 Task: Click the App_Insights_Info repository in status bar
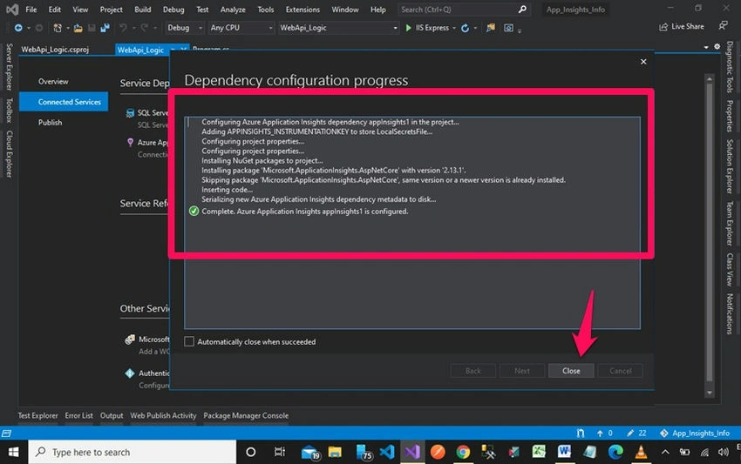695,433
